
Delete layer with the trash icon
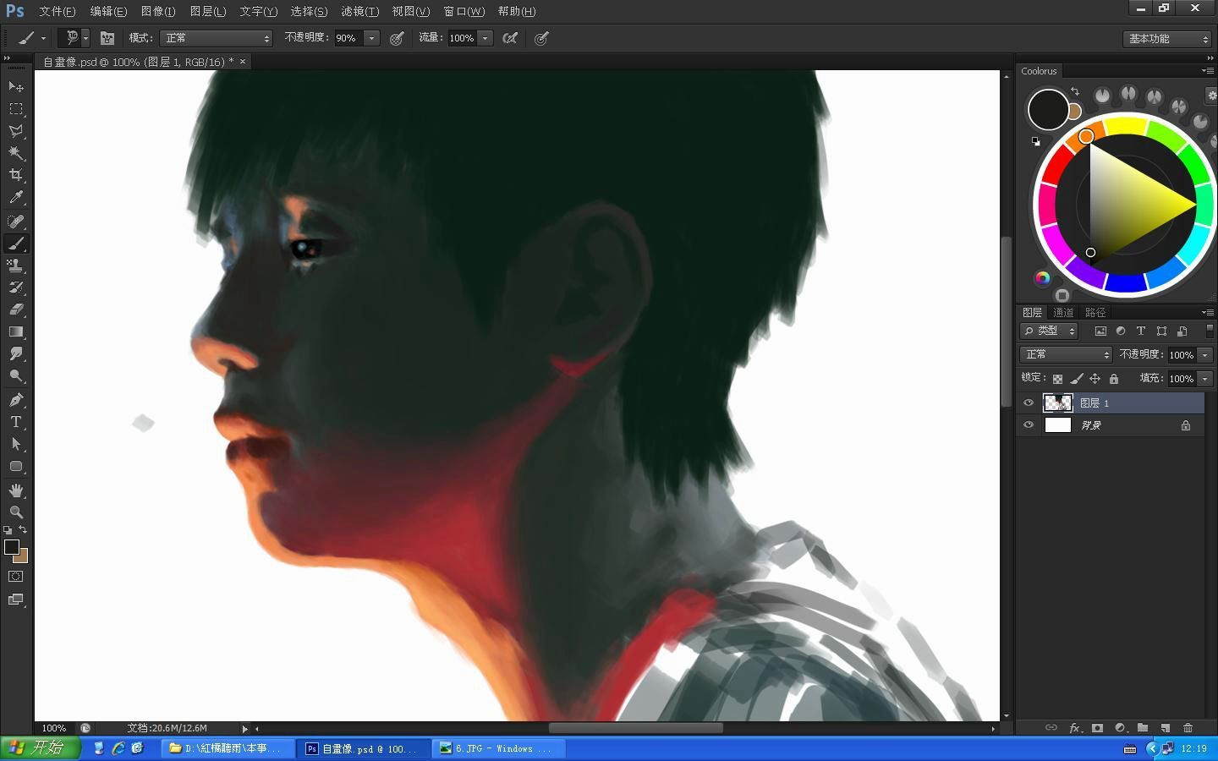coord(1188,727)
